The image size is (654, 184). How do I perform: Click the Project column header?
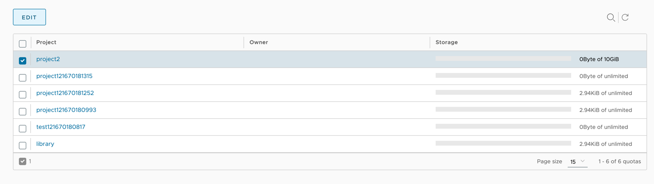tap(46, 42)
